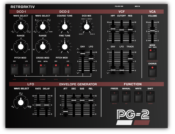Click the Function section header
Viewport: 175px width, 134px height.
point(133,84)
